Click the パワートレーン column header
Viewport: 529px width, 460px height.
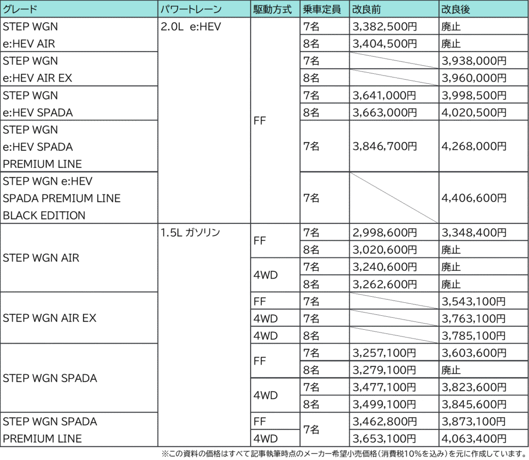tap(204, 9)
